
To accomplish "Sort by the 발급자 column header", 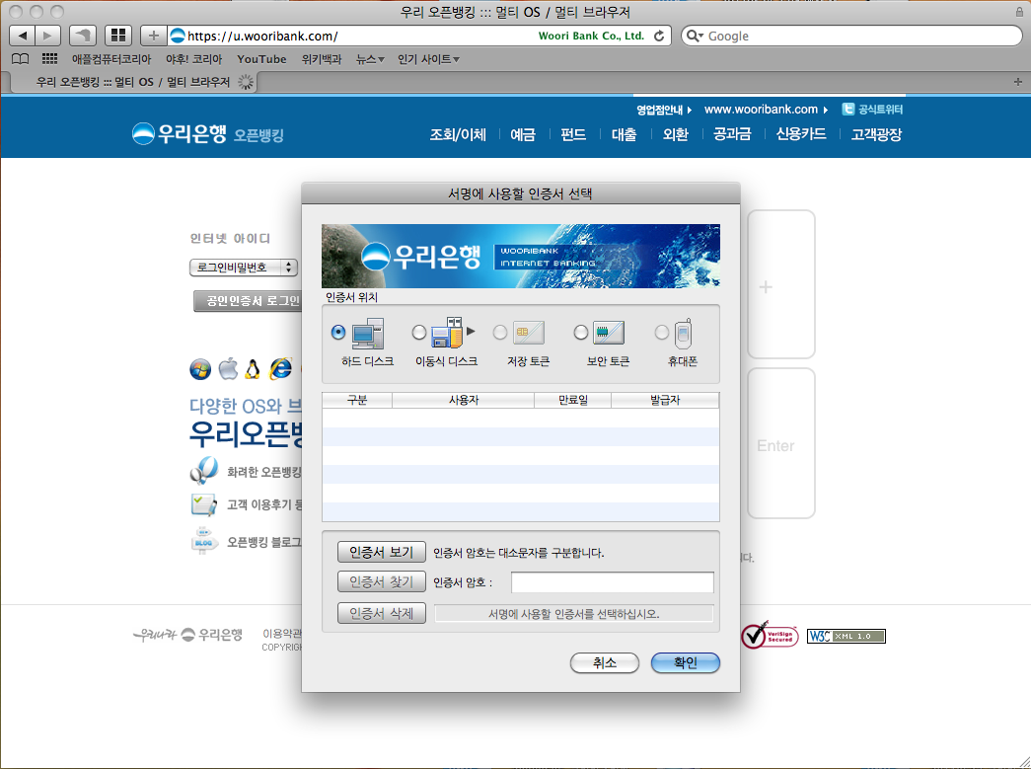I will [665, 400].
